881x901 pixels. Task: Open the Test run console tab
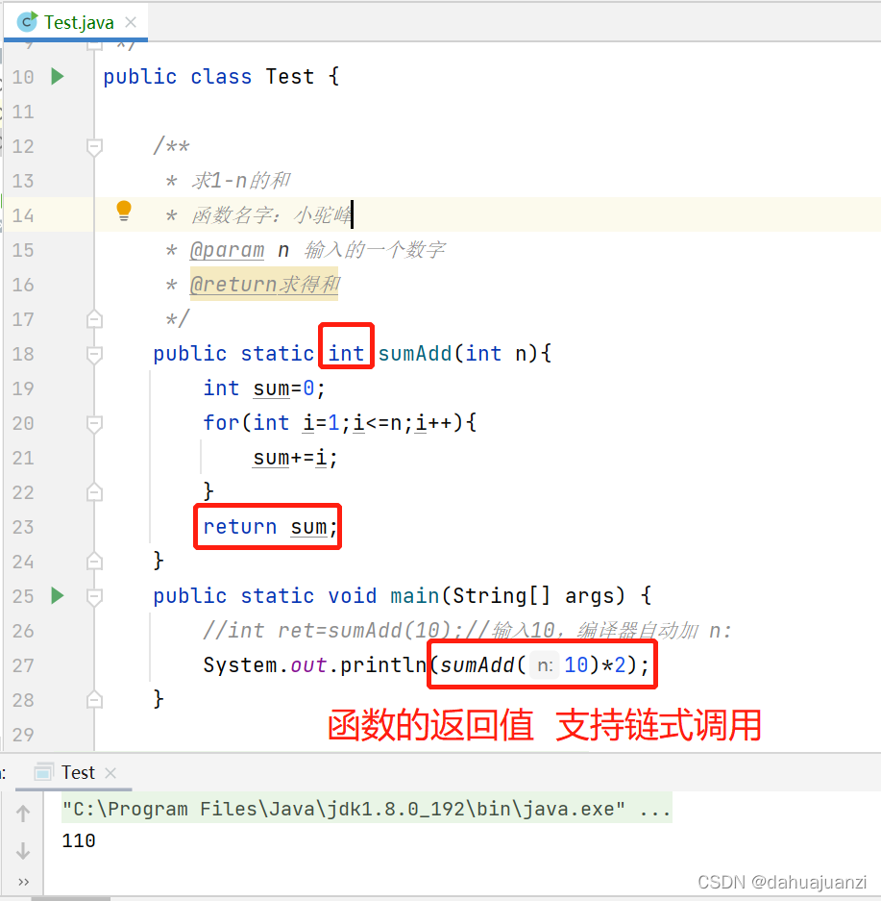pyautogui.click(x=78, y=773)
